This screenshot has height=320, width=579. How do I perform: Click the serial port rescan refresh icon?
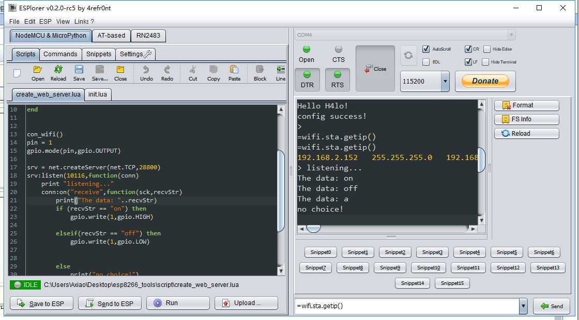(408, 55)
